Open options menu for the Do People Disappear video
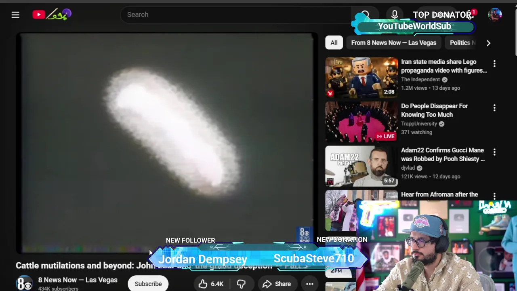Image resolution: width=517 pixels, height=291 pixels. tap(494, 108)
